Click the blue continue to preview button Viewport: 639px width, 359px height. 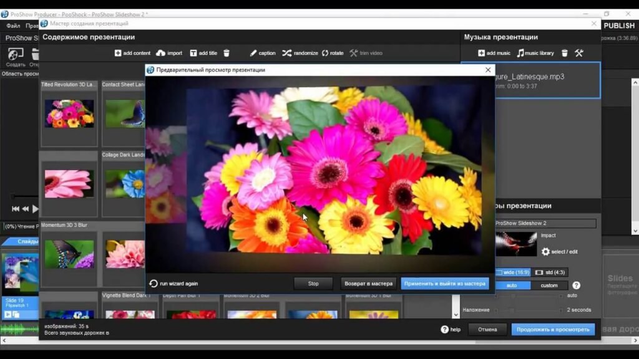[x=553, y=329]
